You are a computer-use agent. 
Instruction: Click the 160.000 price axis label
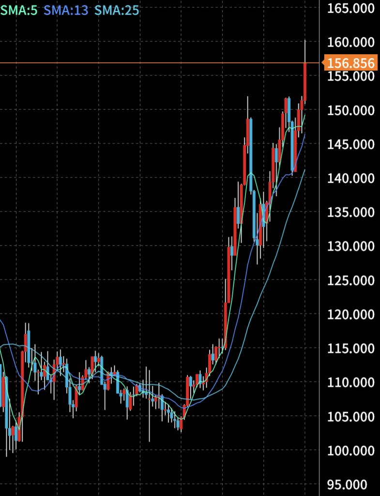[350, 42]
